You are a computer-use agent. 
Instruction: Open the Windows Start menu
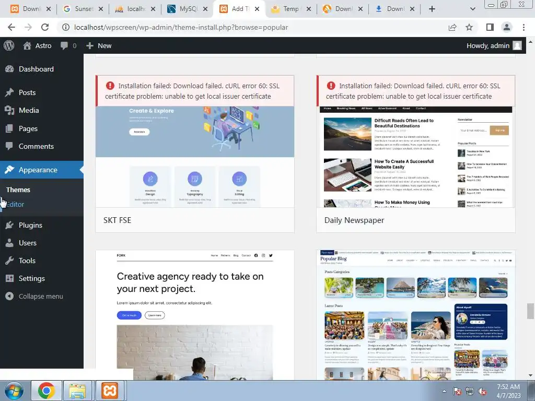14,391
